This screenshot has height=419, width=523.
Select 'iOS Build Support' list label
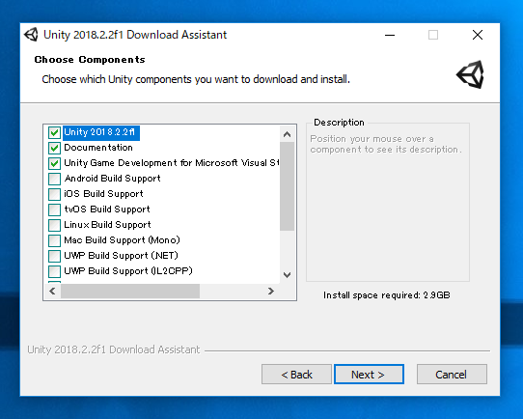point(104,194)
